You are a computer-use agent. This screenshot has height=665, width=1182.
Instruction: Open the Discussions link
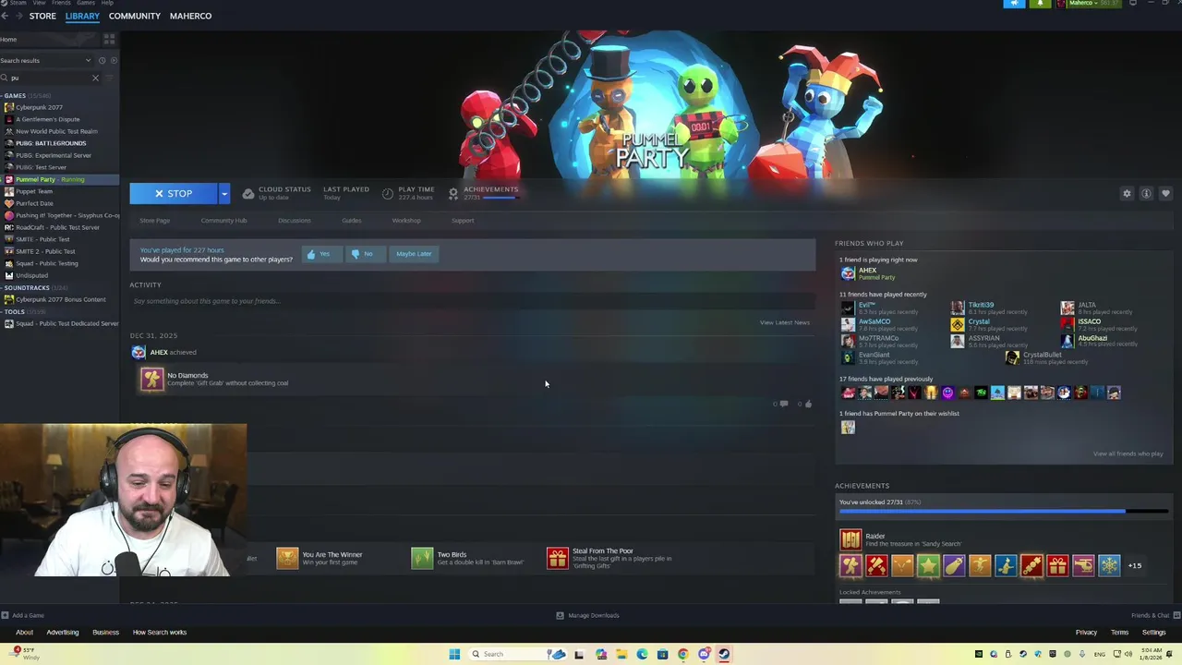[295, 221]
